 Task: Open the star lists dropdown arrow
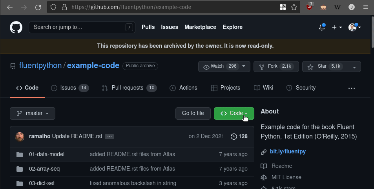pos(354,67)
